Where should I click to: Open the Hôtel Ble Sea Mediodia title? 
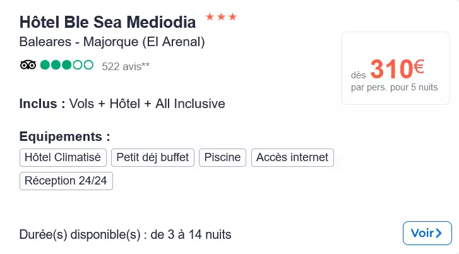click(107, 21)
